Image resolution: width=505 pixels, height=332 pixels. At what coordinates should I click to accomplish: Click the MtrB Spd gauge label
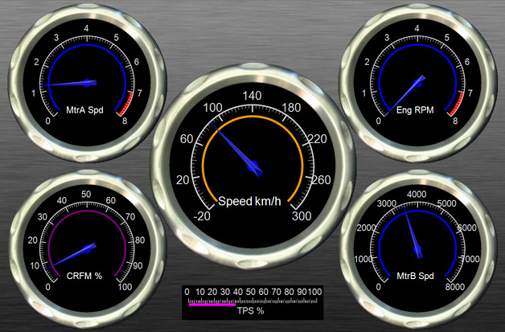pos(415,276)
